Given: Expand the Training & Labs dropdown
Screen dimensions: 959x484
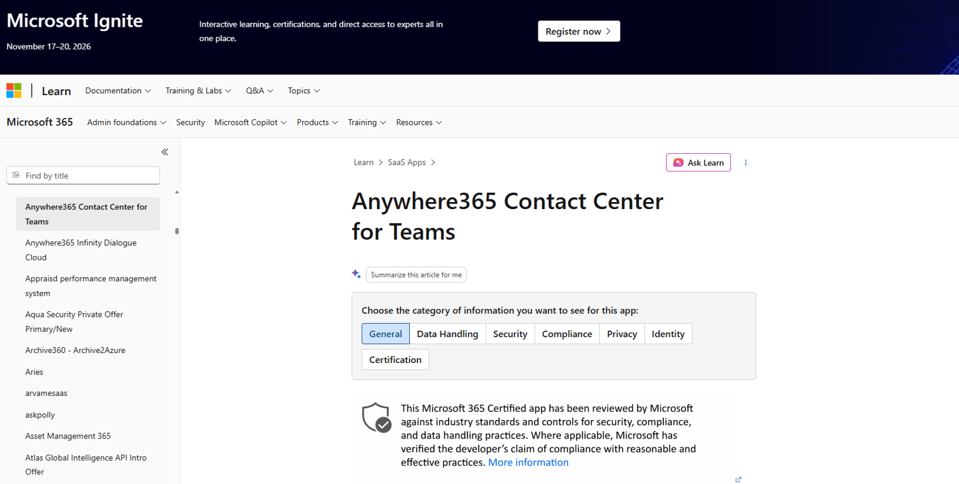Looking at the screenshot, I should click(198, 91).
